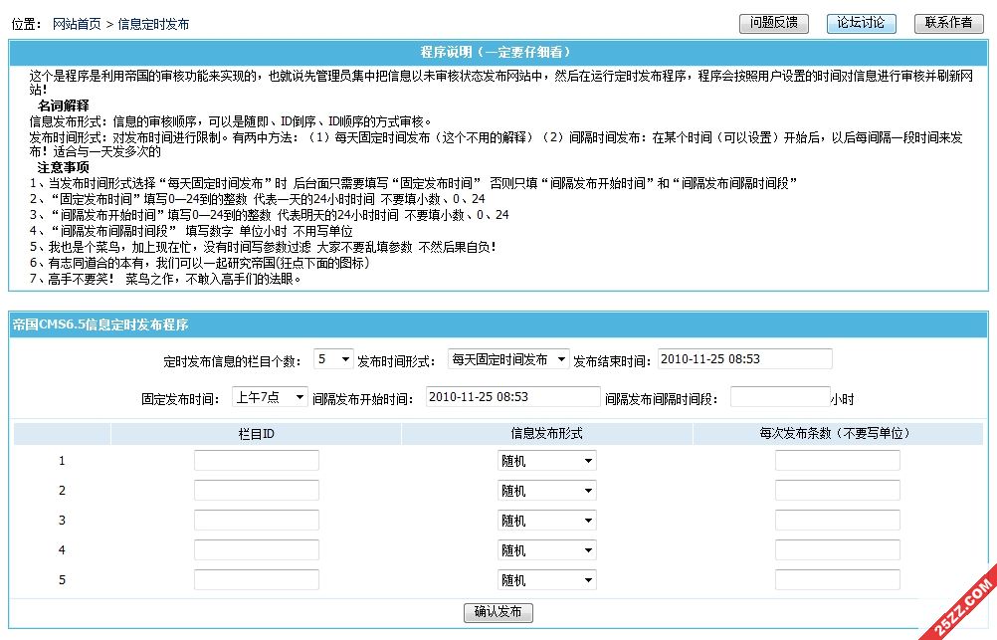Click the 每次发布条数 column header
The width and height of the screenshot is (997, 640).
click(838, 434)
